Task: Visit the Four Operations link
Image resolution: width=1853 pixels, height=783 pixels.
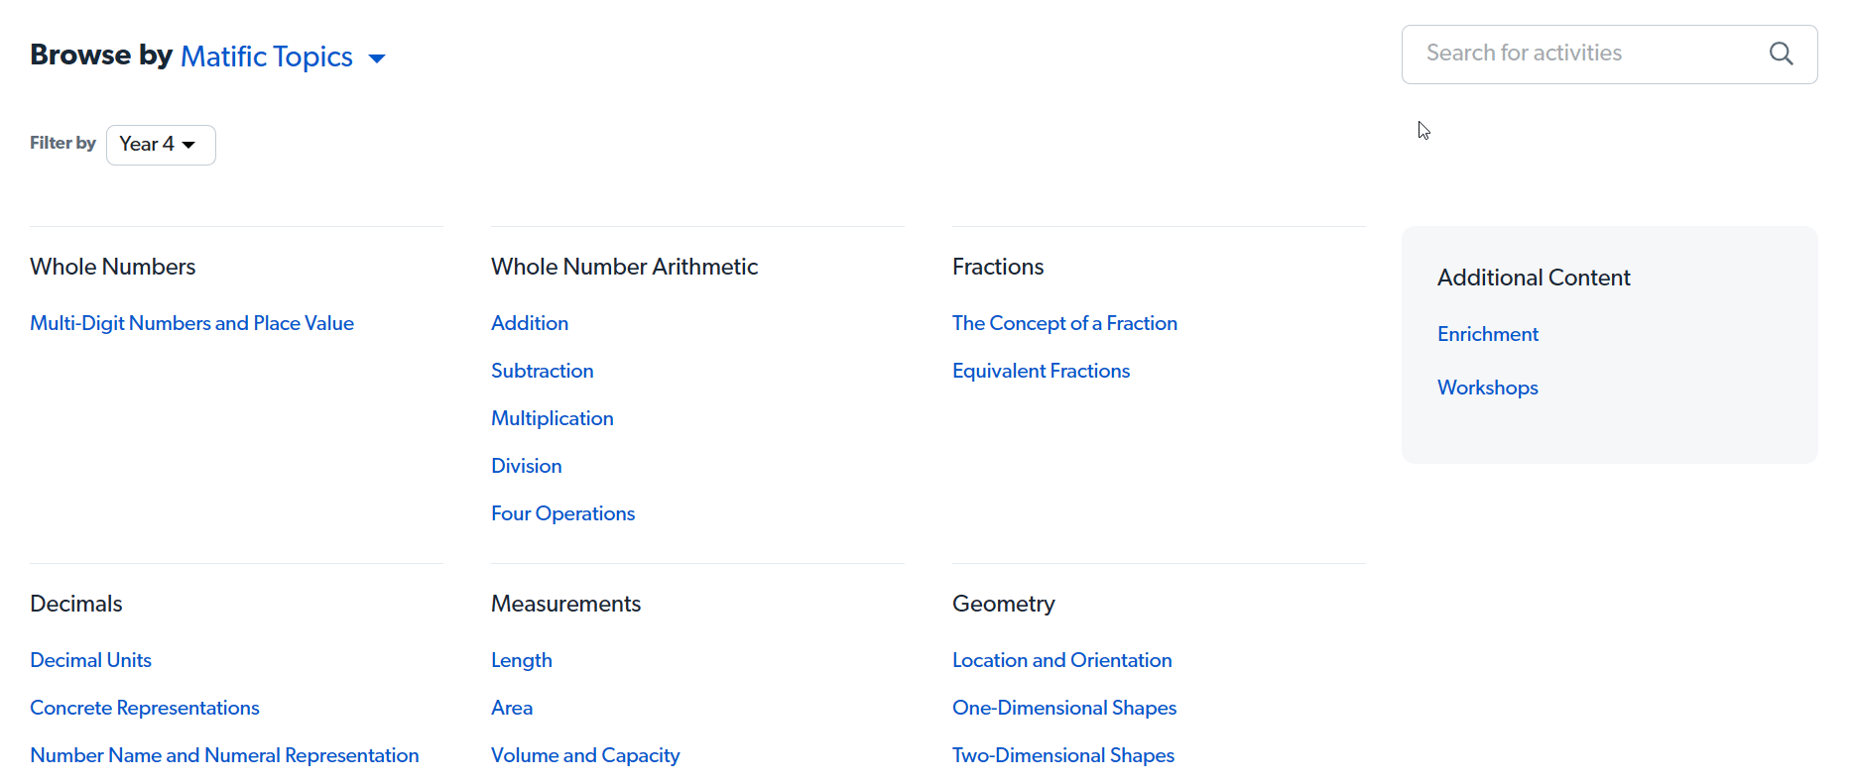Action: tap(562, 513)
